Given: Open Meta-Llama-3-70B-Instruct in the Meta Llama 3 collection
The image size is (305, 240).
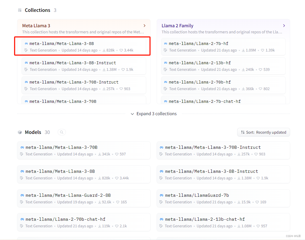Looking at the screenshot, I should click(x=84, y=85).
